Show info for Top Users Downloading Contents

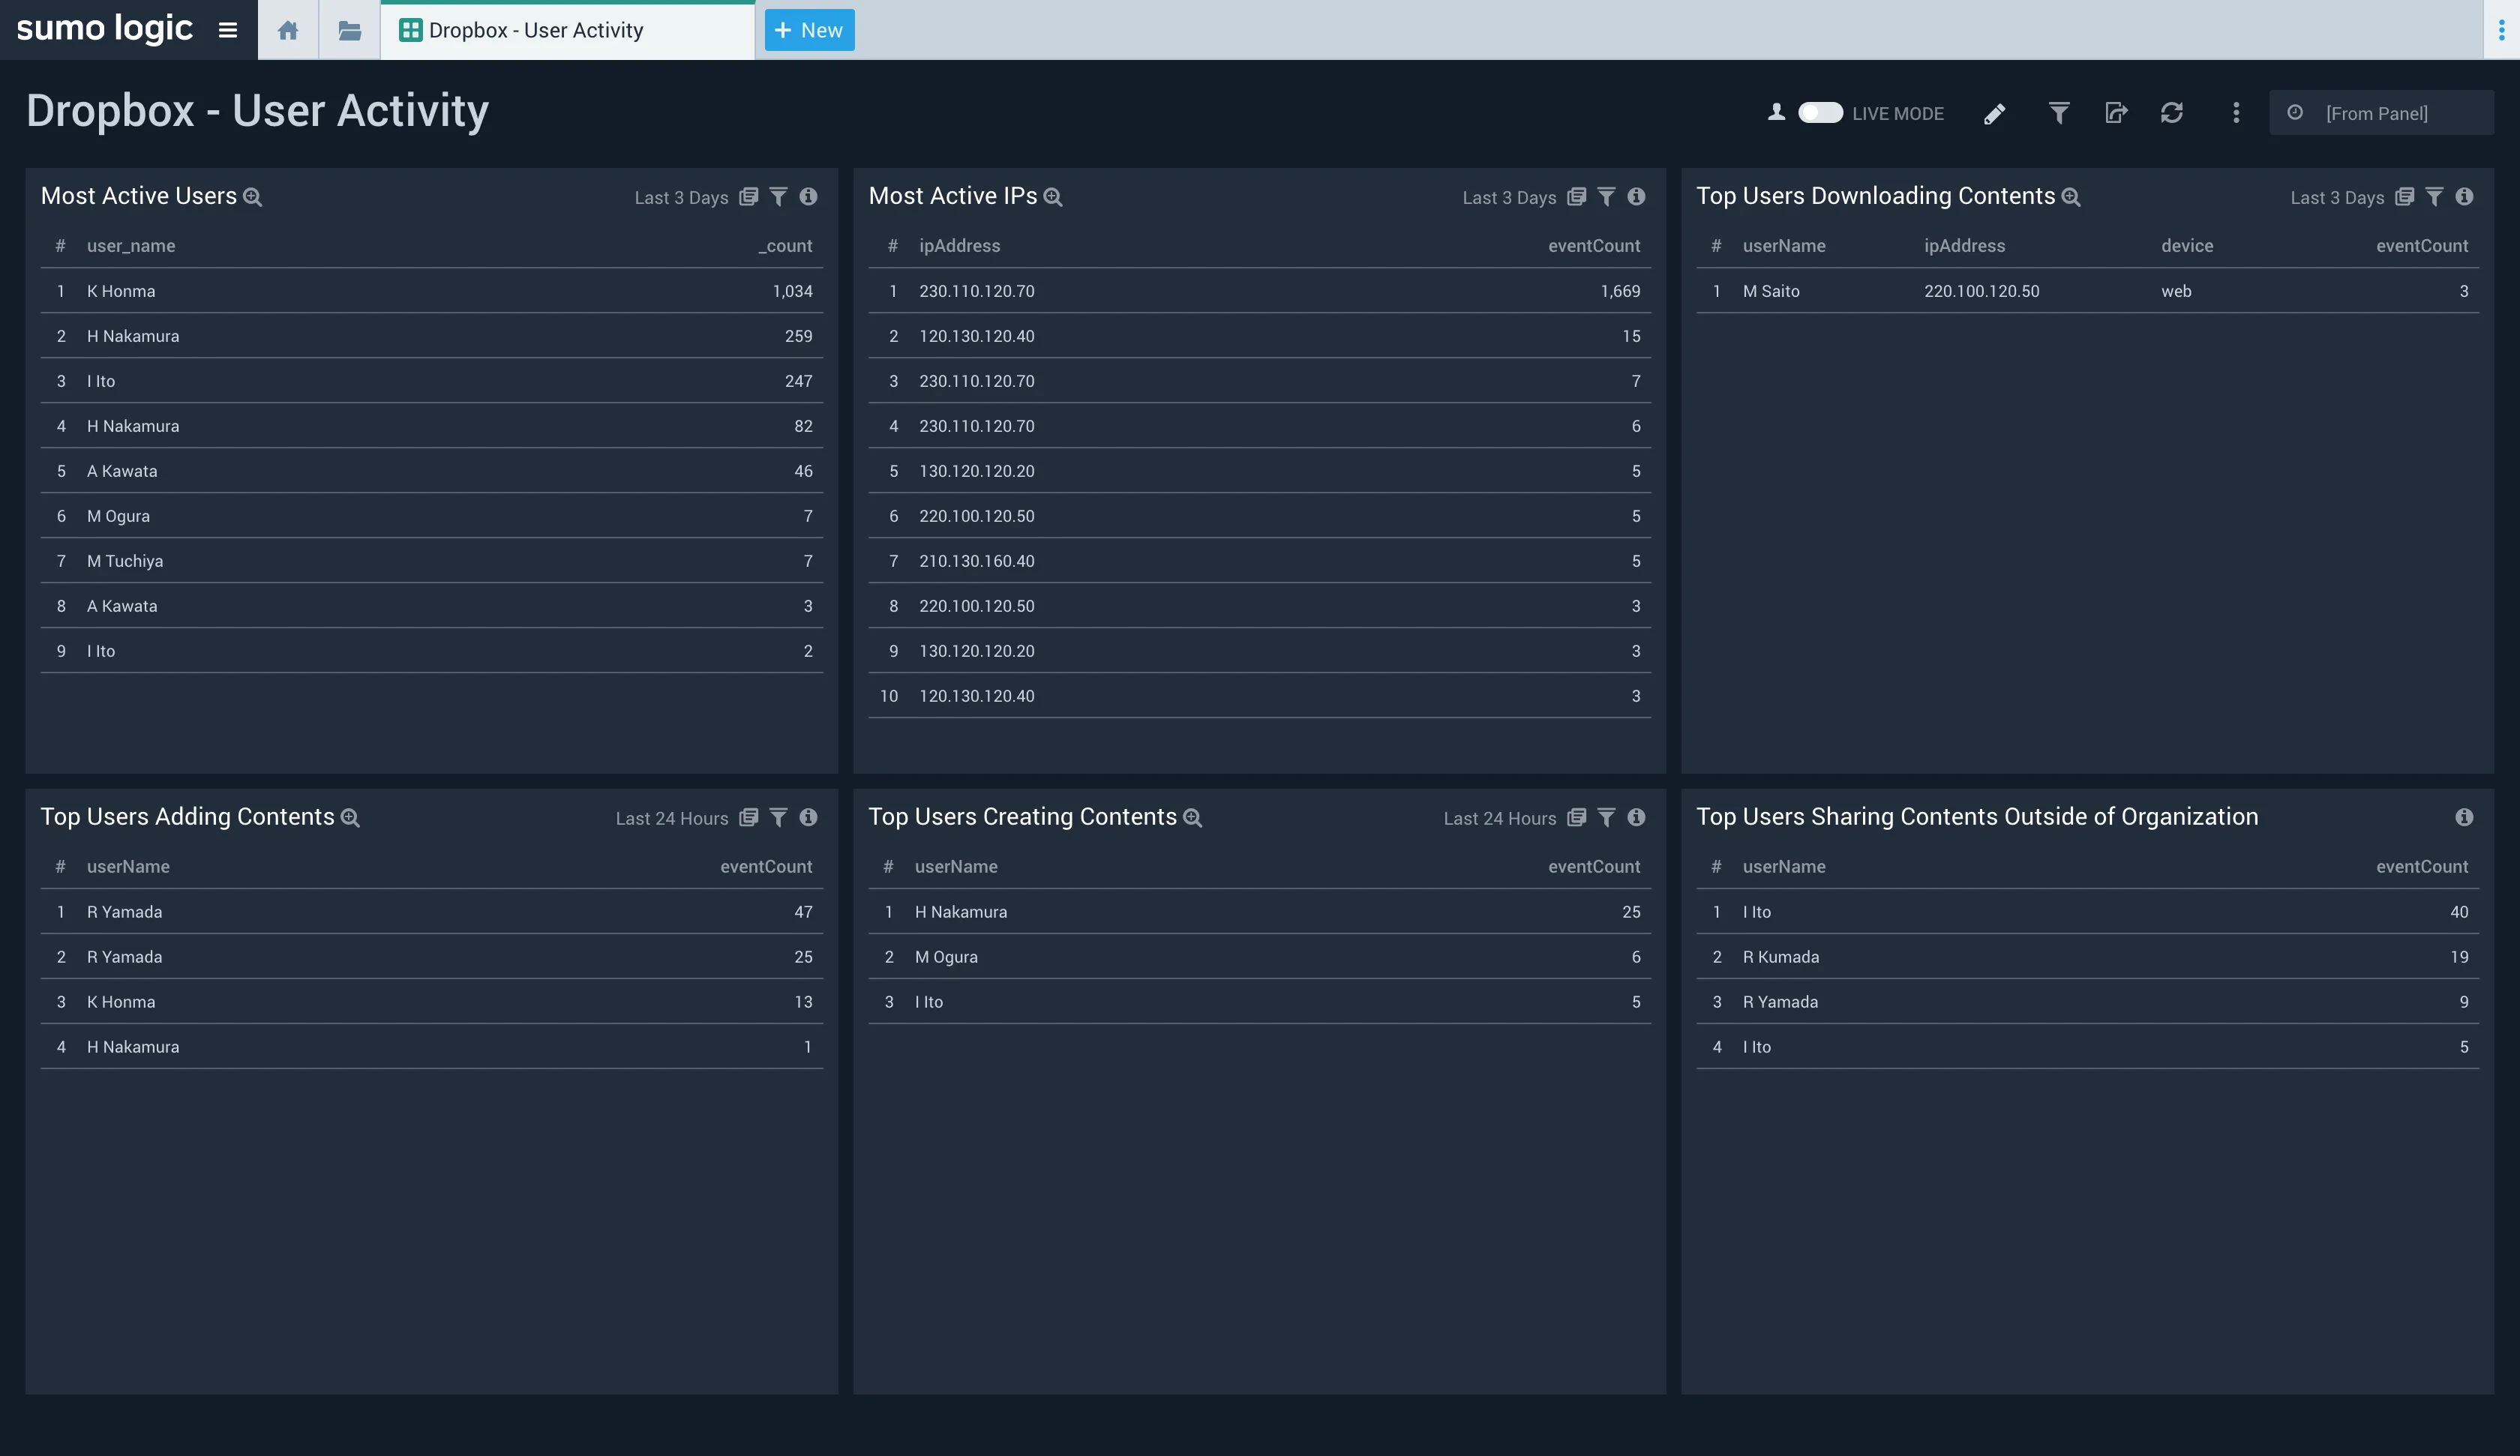[x=2464, y=197]
